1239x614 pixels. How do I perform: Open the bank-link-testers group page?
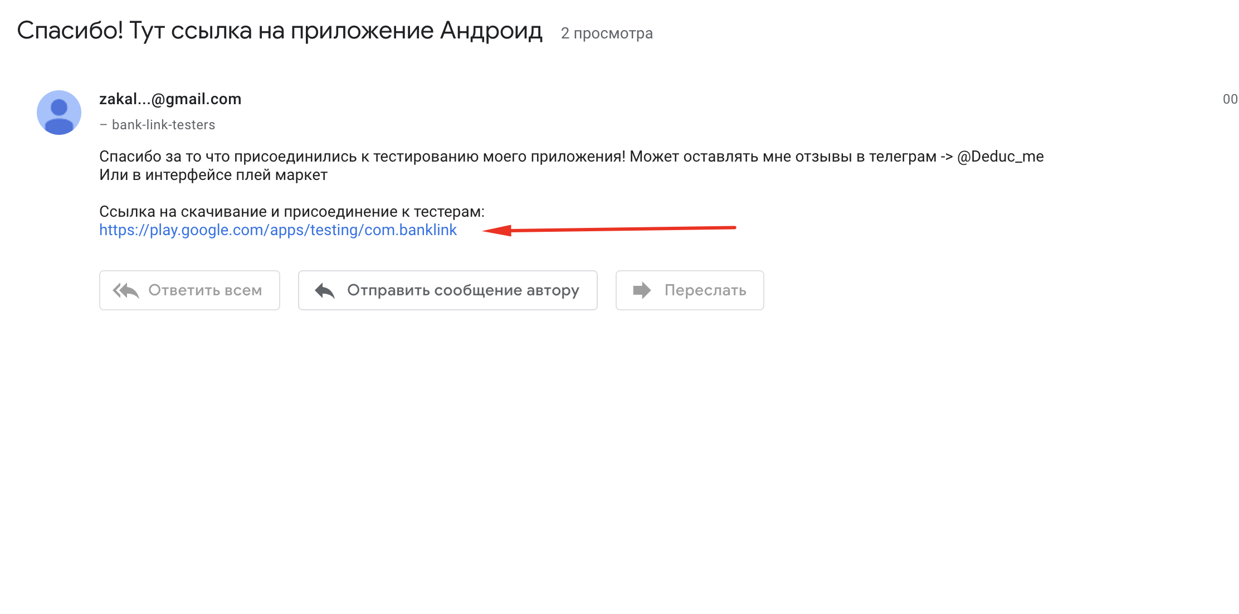pyautogui.click(x=163, y=124)
